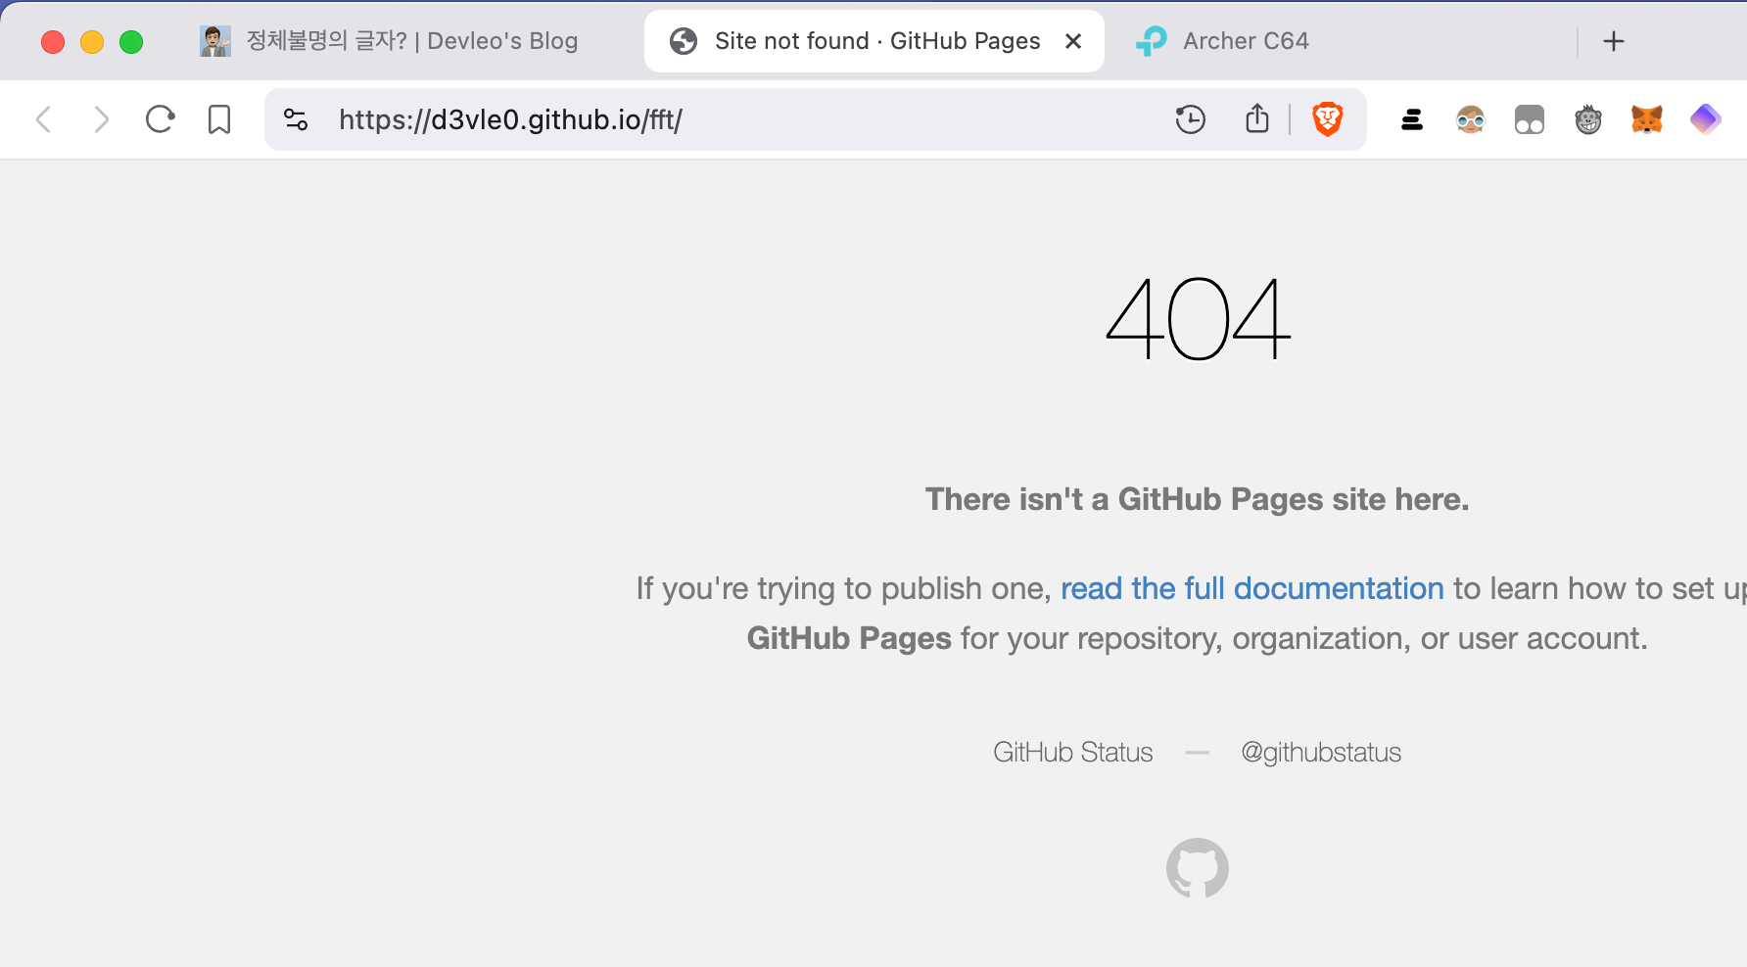Open site settings icon in address bar
The width and height of the screenshot is (1747, 967).
(296, 119)
